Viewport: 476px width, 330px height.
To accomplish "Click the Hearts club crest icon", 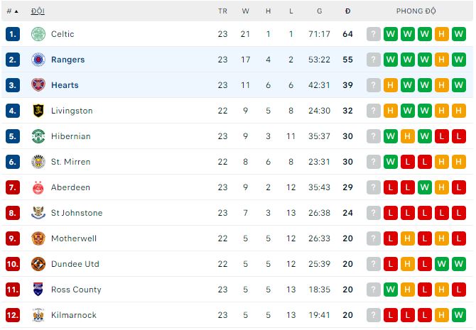I will (x=38, y=85).
